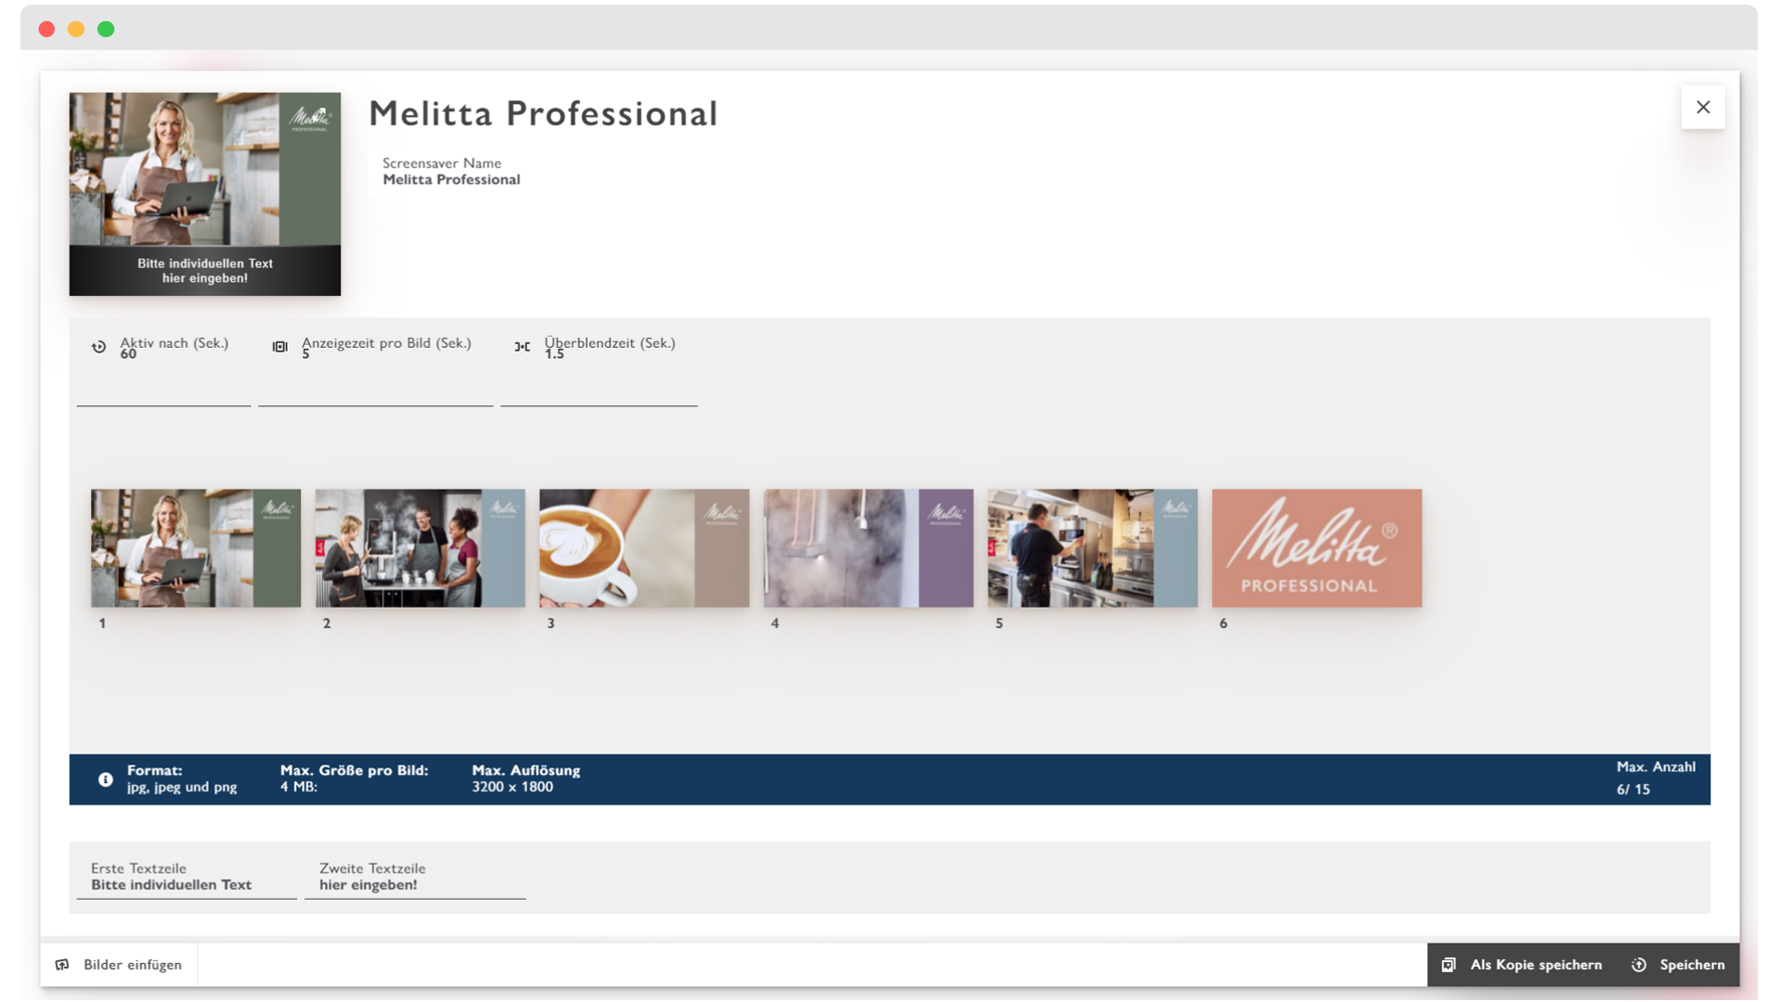Click the macOS yellow minimize button

76,30
